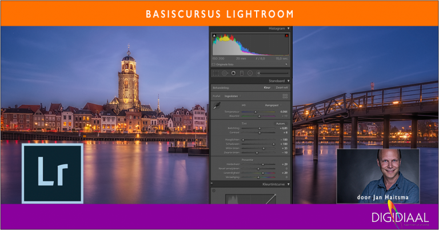The image size is (439, 230).
Task: Click the Helderheid value +29
Action: pyautogui.click(x=285, y=164)
